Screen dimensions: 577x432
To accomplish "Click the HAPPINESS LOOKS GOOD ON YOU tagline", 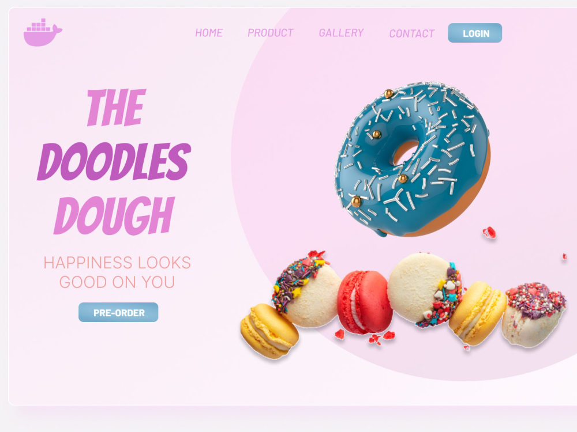I will (117, 272).
